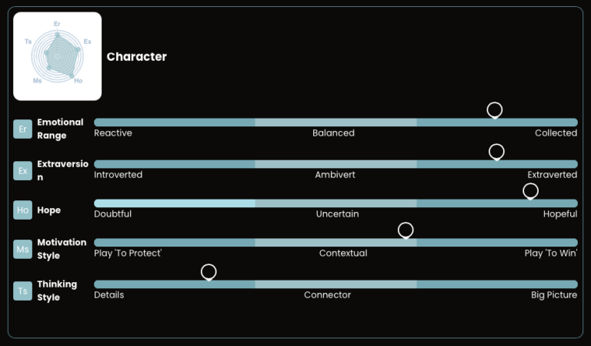
Task: Click the Motivation Style slider handle
Action: coord(406,230)
